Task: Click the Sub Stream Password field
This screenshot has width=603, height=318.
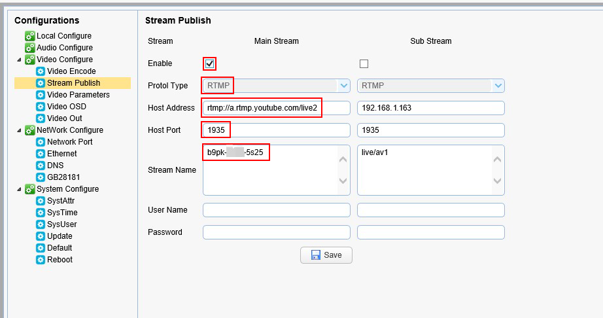Action: point(430,232)
